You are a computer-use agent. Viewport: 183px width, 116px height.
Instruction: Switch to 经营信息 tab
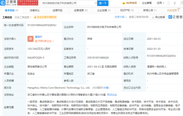pyautogui.click(x=81, y=10)
